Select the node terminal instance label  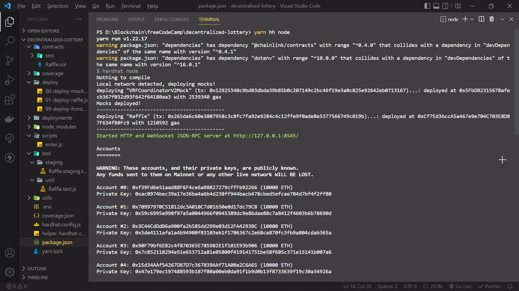tap(449, 19)
